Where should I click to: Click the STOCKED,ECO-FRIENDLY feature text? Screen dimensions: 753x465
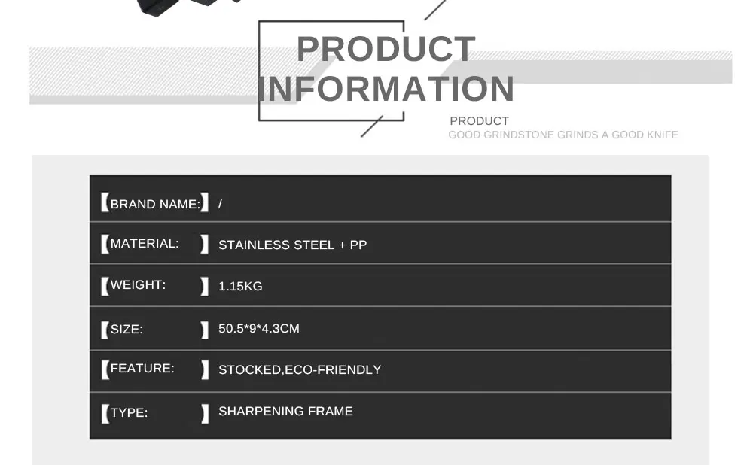300,369
